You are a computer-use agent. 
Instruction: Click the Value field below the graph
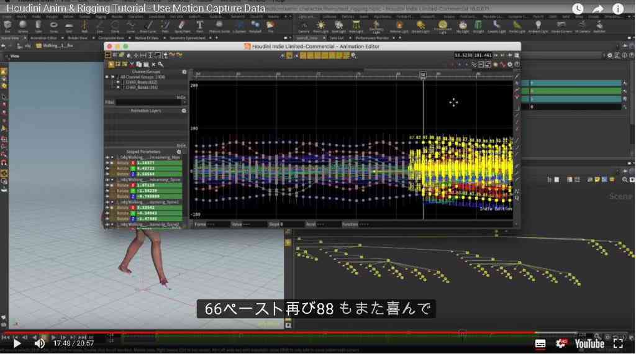254,224
